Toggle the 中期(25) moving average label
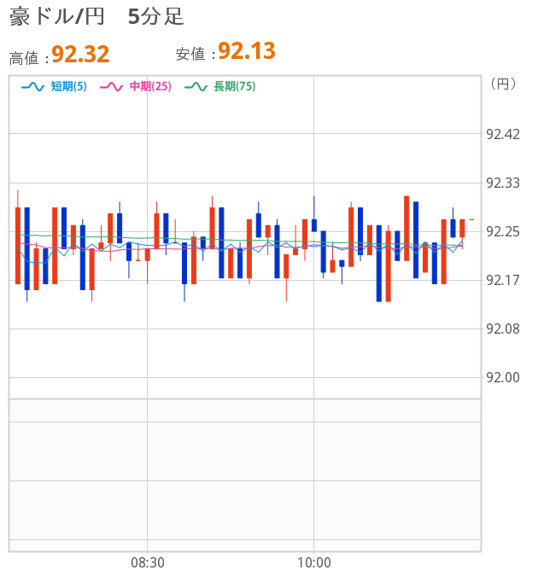Image resolution: width=538 pixels, height=576 pixels. click(150, 86)
